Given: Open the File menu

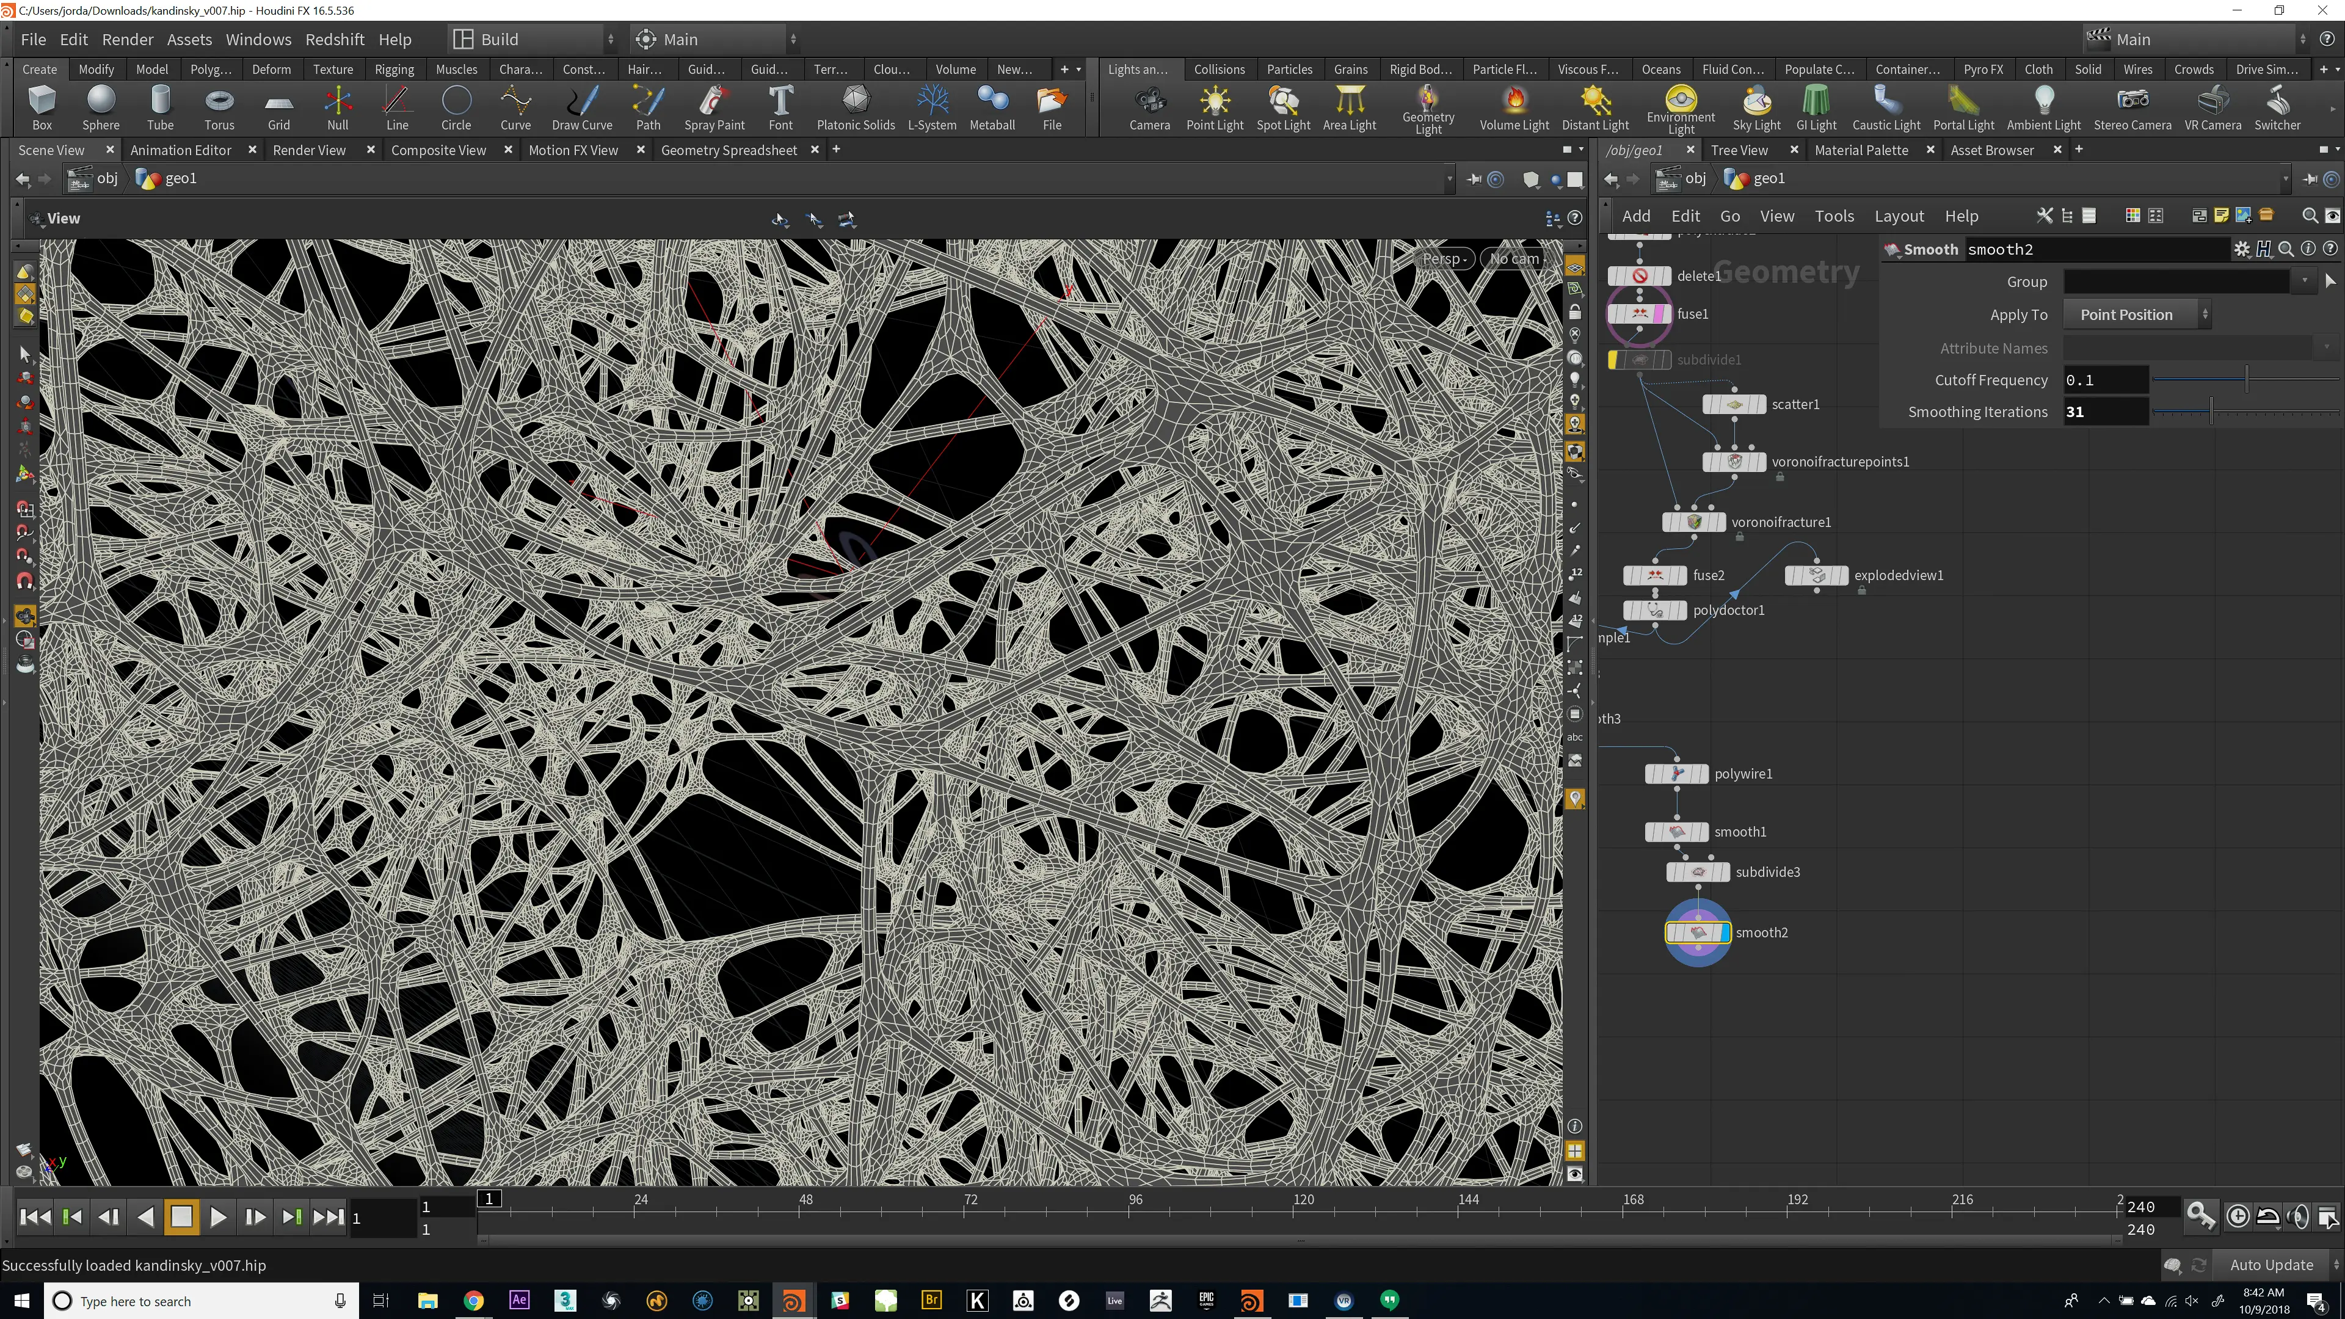Looking at the screenshot, I should tap(33, 39).
